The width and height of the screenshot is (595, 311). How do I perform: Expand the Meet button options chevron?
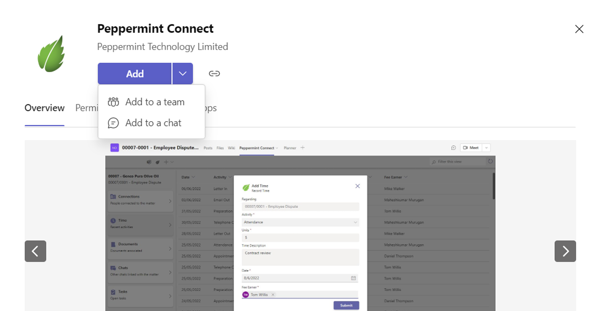pyautogui.click(x=485, y=148)
